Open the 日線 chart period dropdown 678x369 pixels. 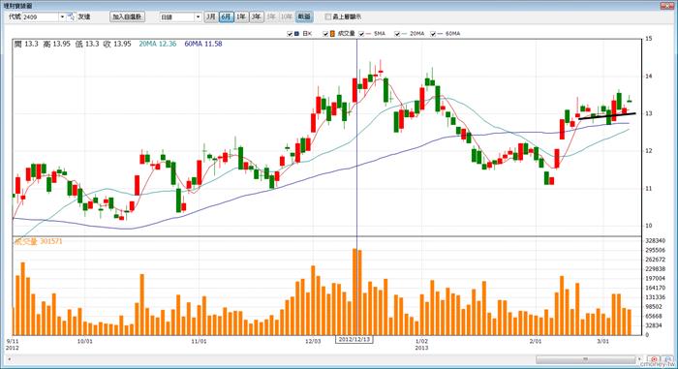pos(198,16)
